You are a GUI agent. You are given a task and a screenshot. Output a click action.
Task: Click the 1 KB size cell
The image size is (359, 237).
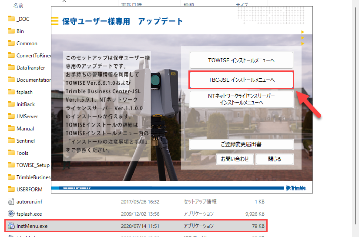(x=260, y=202)
